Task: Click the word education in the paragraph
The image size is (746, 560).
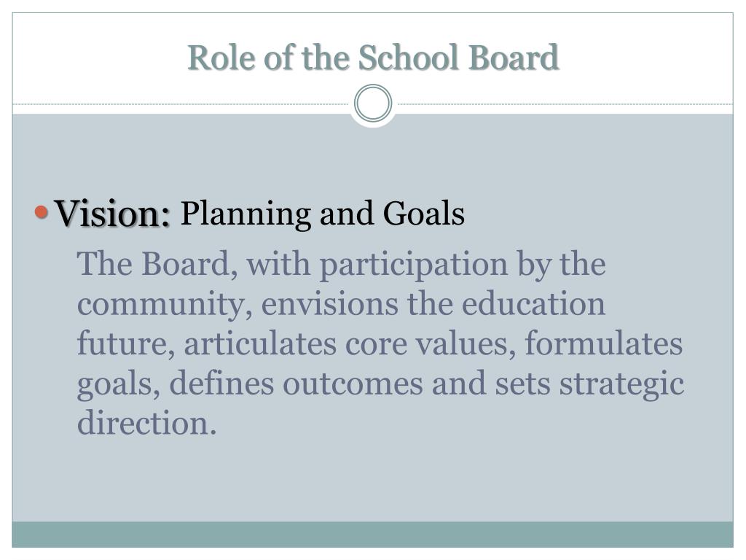Action: pos(533,304)
